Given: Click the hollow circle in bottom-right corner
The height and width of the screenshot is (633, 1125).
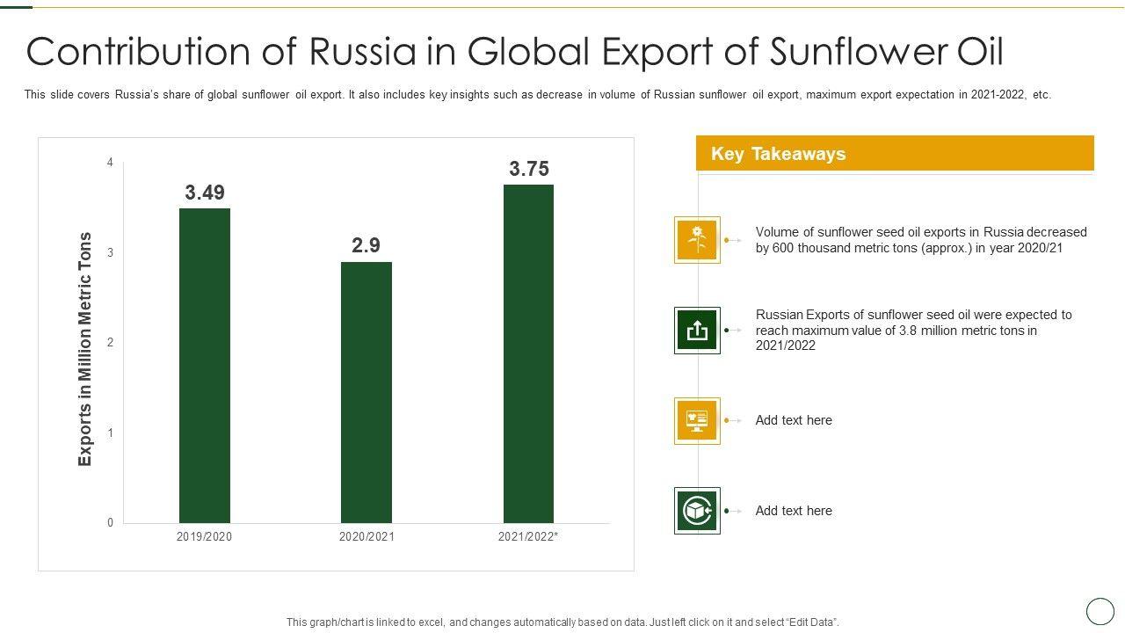Looking at the screenshot, I should [1100, 611].
